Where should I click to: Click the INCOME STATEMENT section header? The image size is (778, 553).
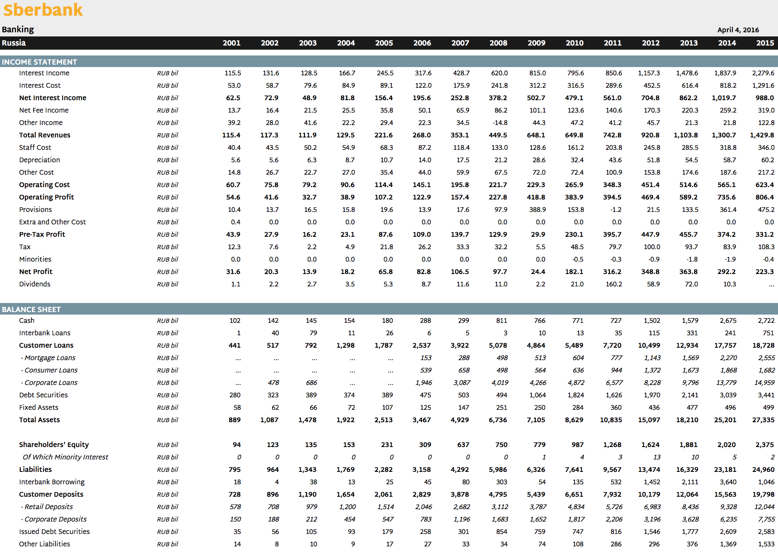(39, 62)
